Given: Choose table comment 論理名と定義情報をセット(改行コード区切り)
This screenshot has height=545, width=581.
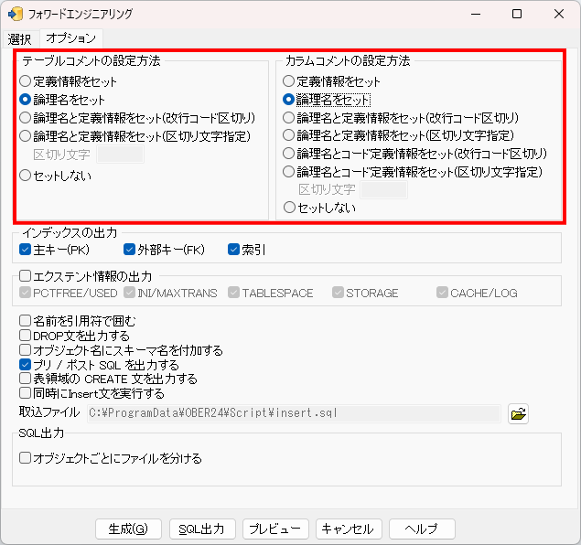Looking at the screenshot, I should [x=25, y=118].
